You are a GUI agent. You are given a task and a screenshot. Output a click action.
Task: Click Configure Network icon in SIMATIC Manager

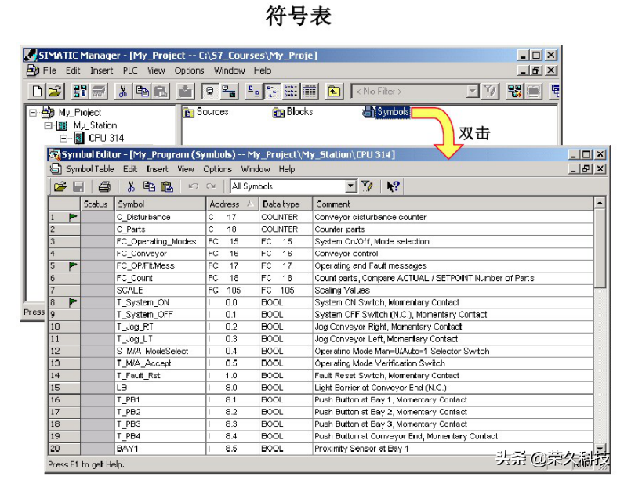[514, 92]
